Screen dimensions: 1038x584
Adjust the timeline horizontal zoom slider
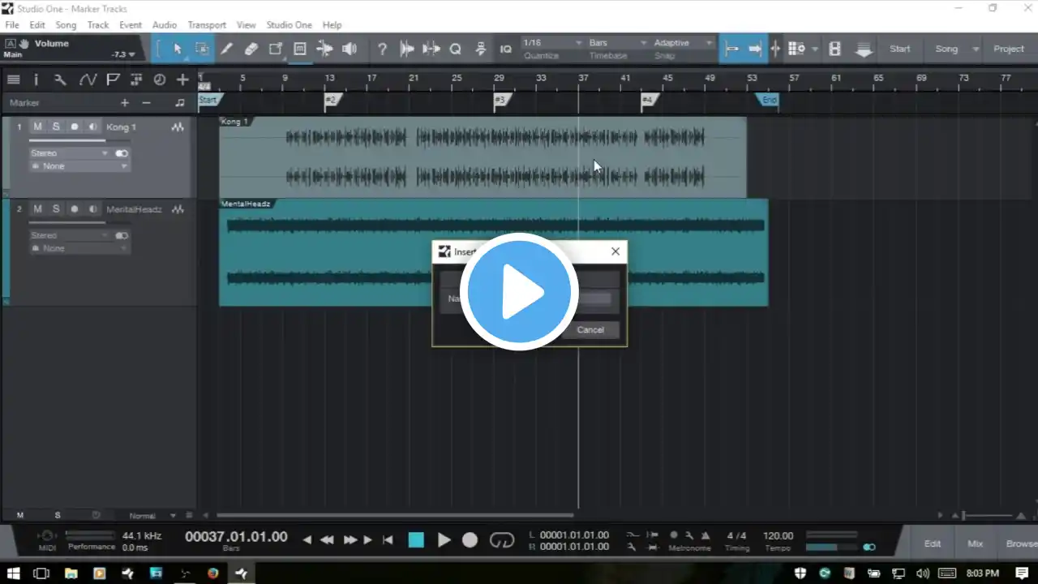987,515
